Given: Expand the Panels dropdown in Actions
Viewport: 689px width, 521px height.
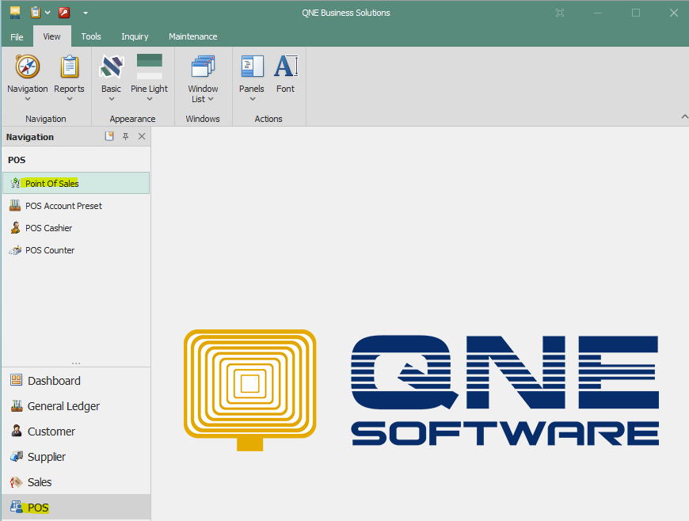Looking at the screenshot, I should pyautogui.click(x=252, y=78).
